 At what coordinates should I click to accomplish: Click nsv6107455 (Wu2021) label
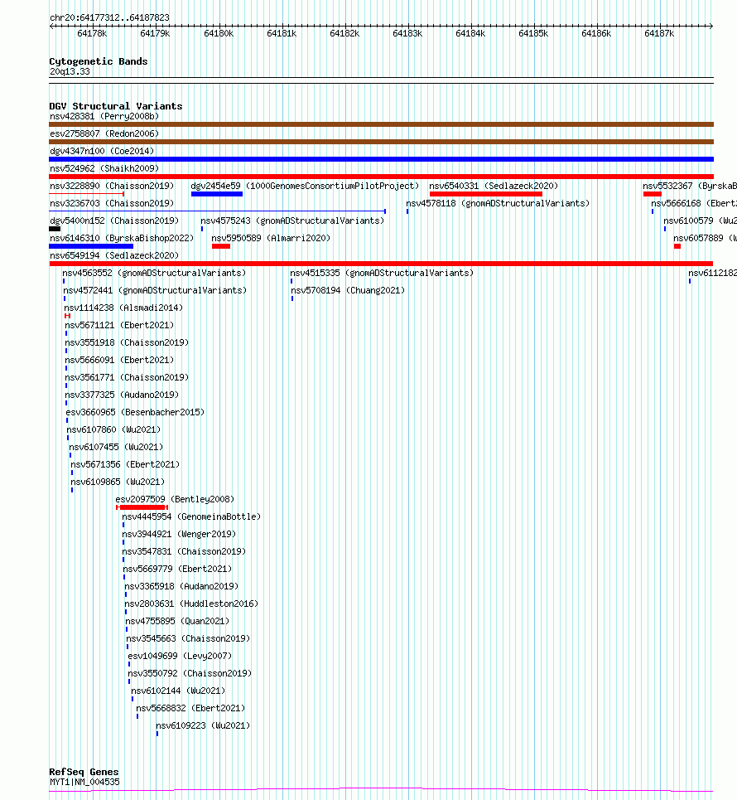(x=116, y=447)
